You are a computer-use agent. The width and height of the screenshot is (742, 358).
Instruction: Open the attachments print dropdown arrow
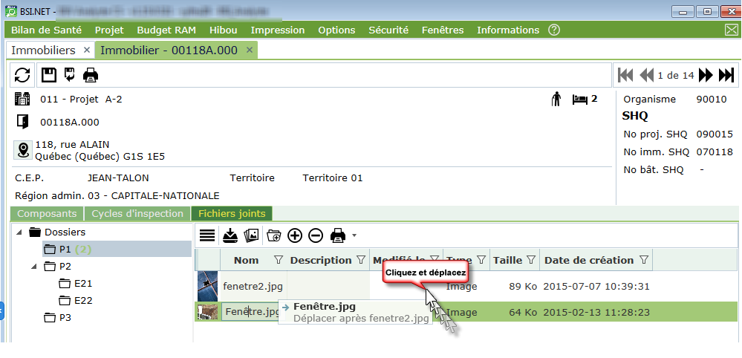click(x=354, y=236)
